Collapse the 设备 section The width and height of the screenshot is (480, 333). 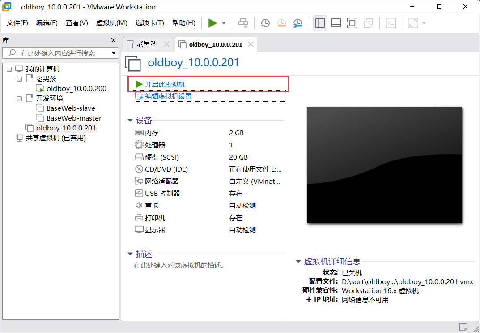(x=130, y=121)
